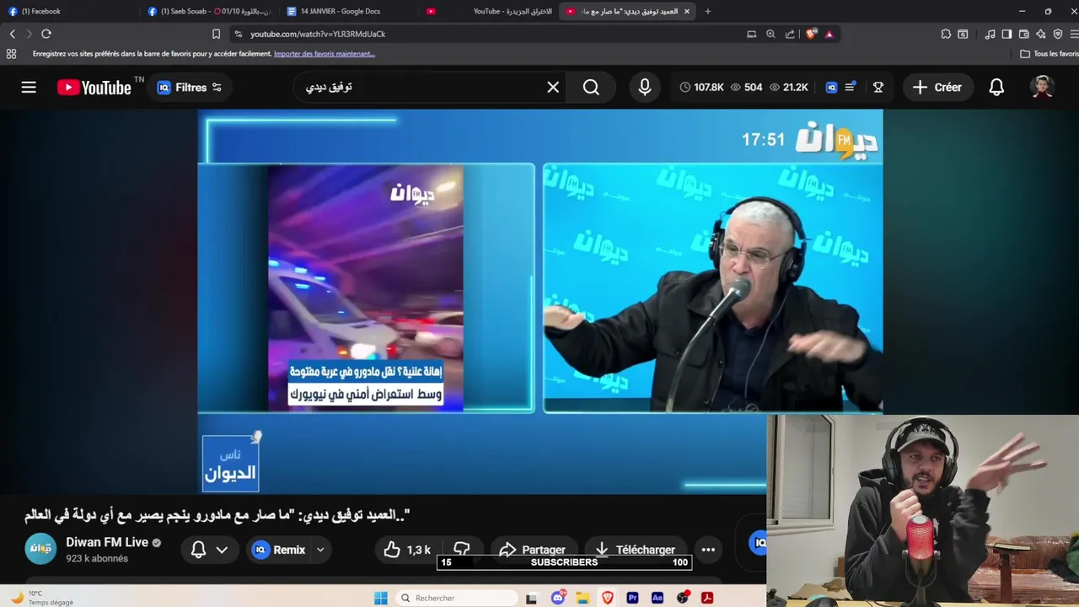
Task: Click the Partager share button
Action: (x=533, y=550)
